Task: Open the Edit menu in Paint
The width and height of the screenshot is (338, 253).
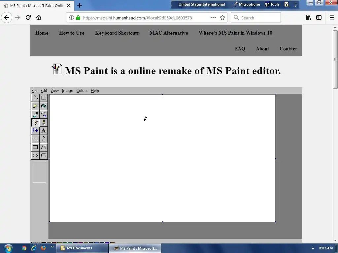Action: coord(44,91)
